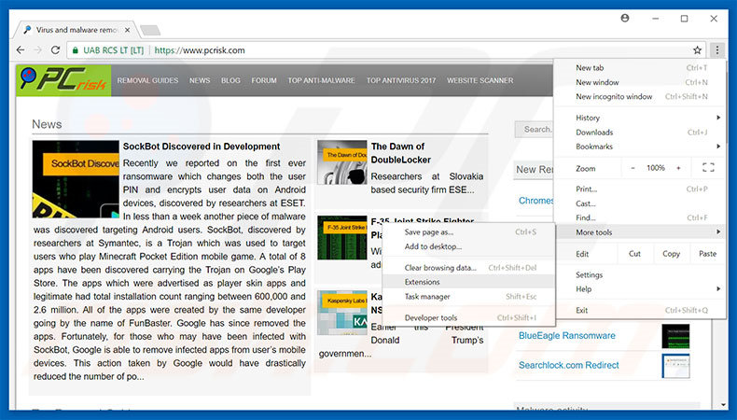This screenshot has height=420, width=737.
Task: Click the browser forward arrow
Action: tap(38, 49)
